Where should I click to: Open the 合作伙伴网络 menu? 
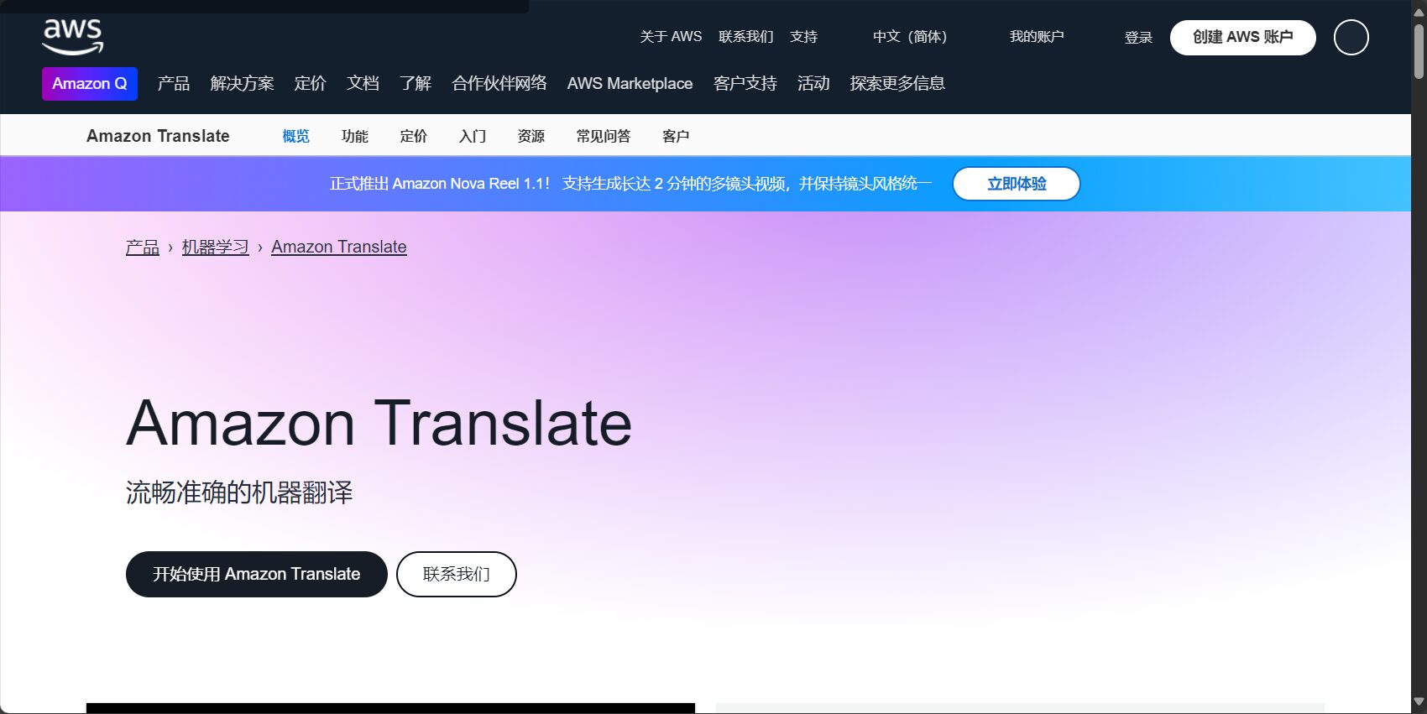click(499, 84)
